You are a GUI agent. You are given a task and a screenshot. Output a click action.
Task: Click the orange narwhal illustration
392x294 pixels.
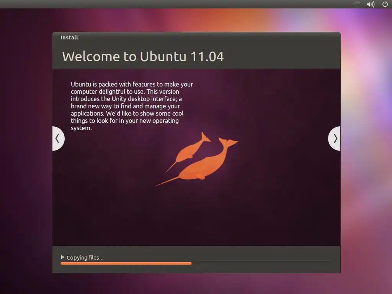tap(197, 159)
